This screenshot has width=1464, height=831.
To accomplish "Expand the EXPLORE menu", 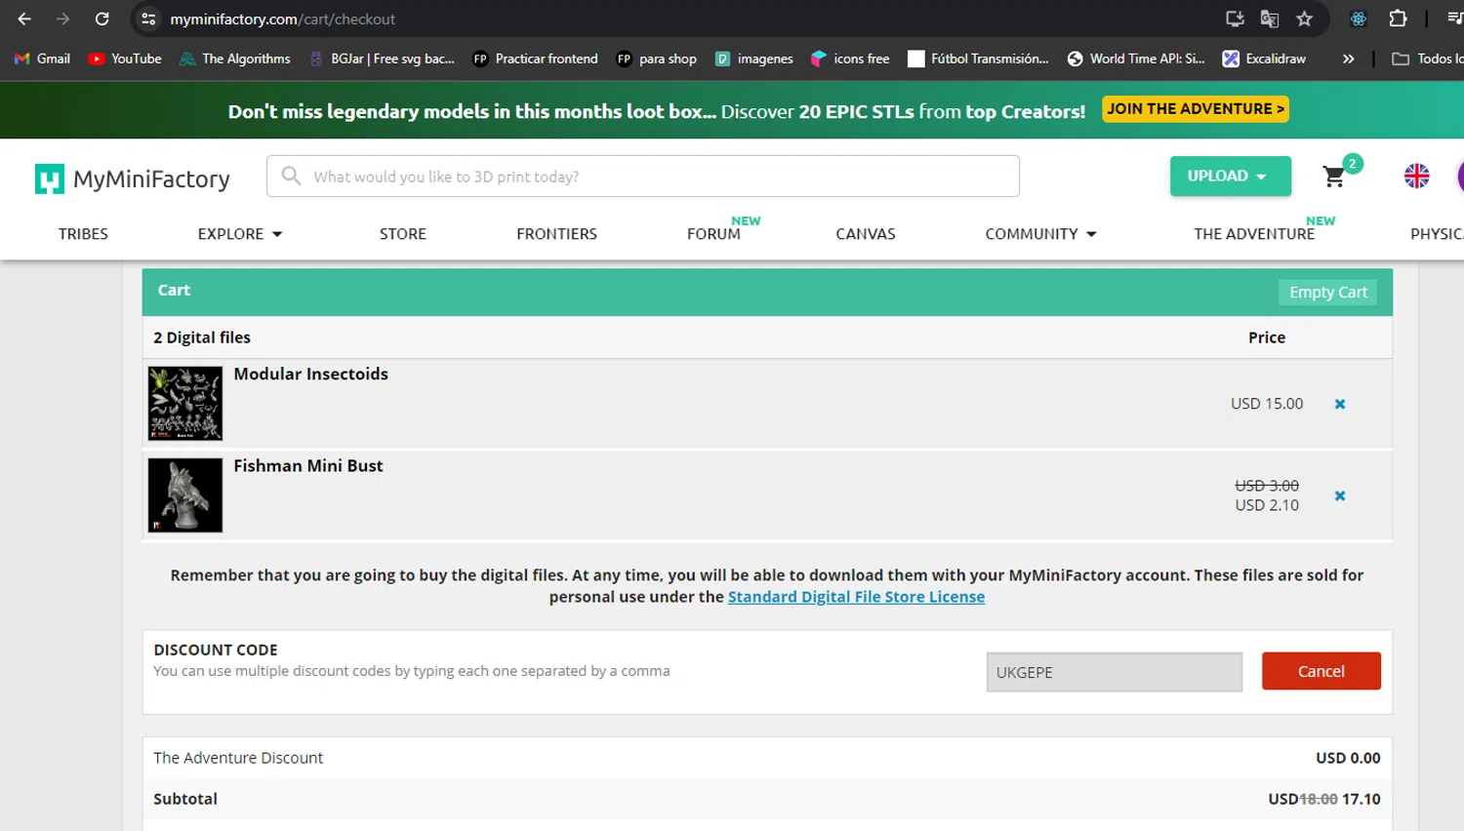I will point(240,234).
